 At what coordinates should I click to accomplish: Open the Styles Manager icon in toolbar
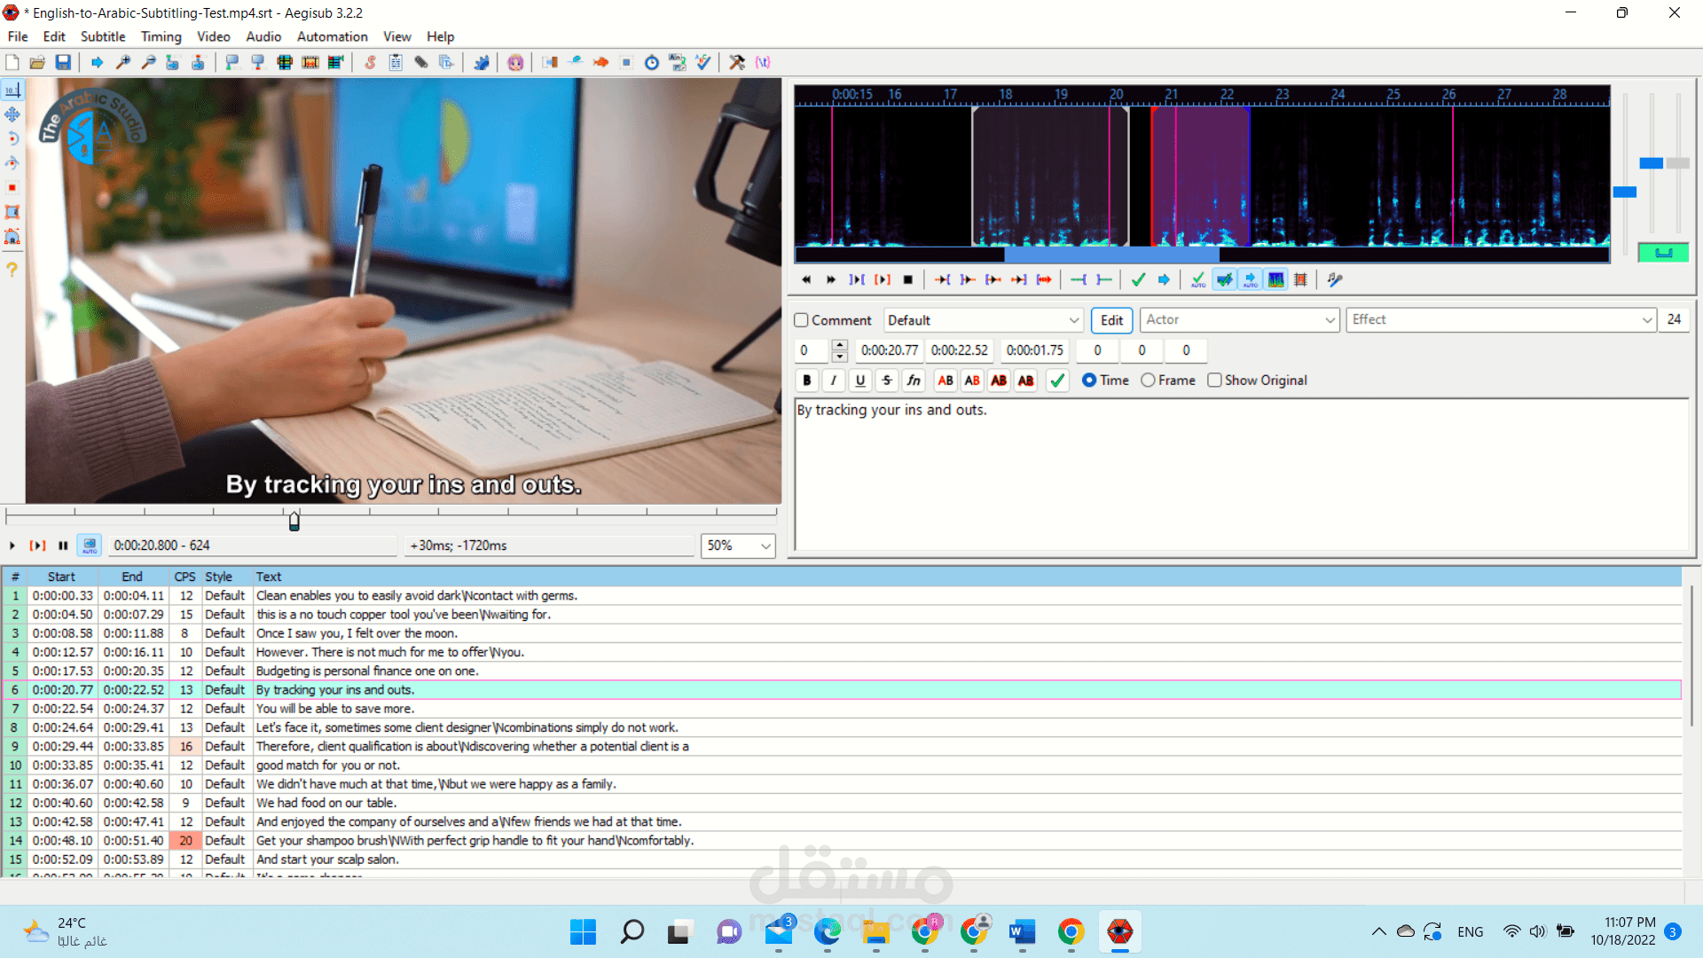click(x=370, y=62)
